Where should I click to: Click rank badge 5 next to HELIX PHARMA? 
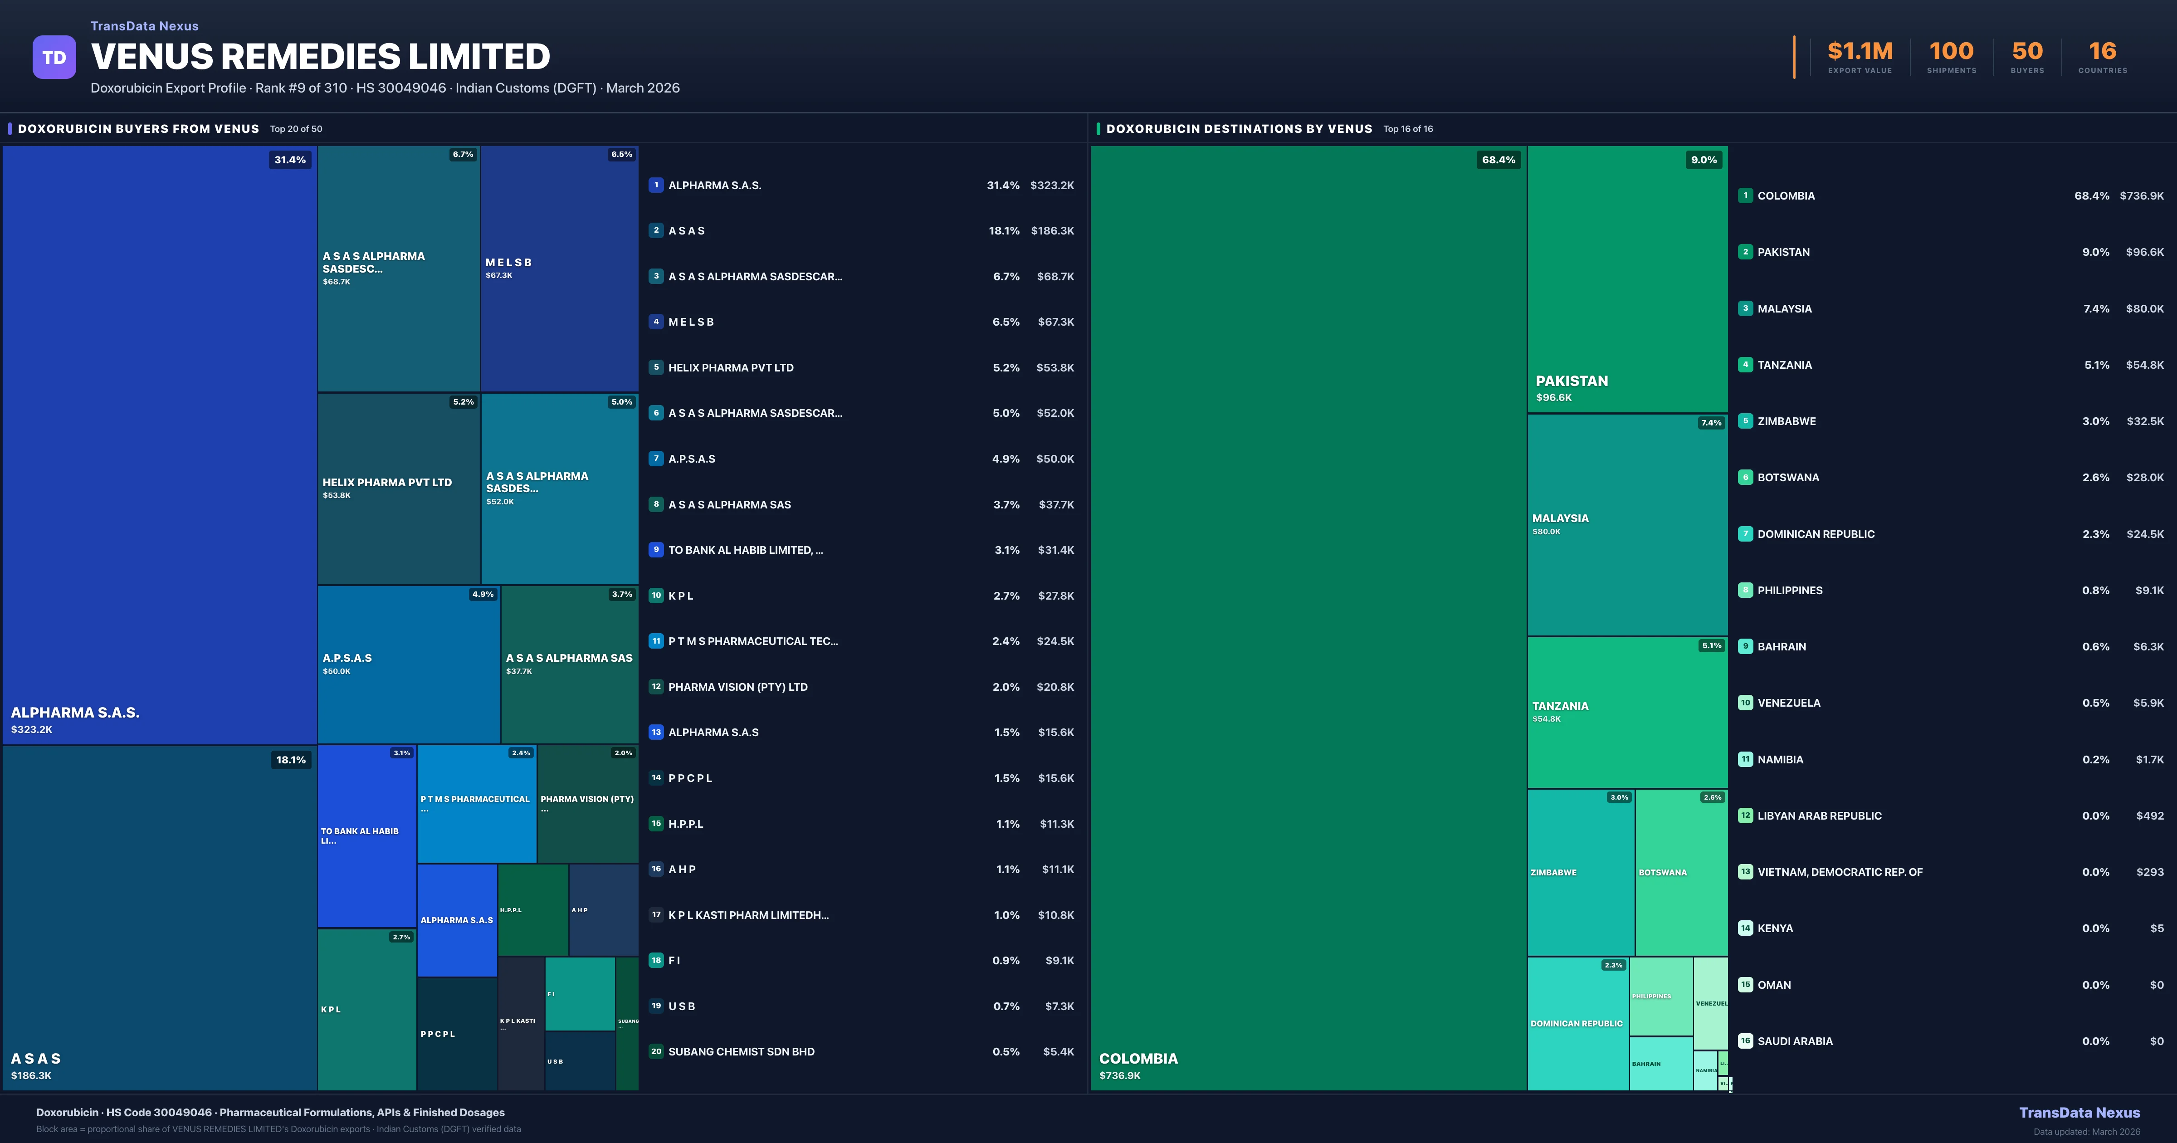[x=656, y=368]
